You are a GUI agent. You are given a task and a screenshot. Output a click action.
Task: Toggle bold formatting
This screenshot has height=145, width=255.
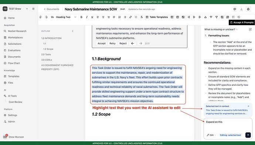(x=81, y=17)
